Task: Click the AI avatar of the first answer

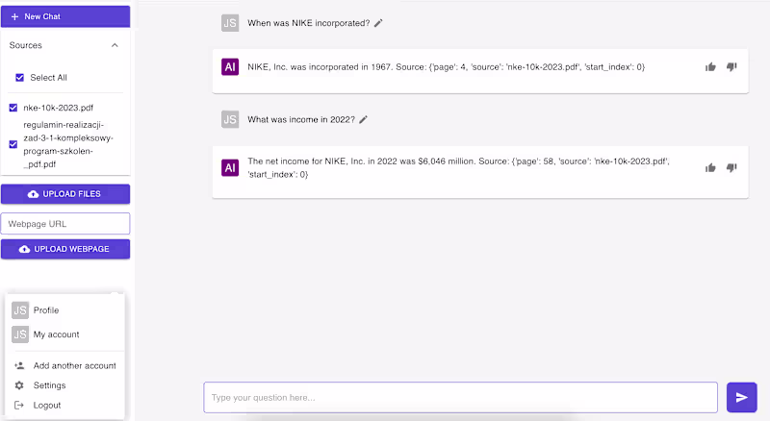Action: [x=230, y=67]
